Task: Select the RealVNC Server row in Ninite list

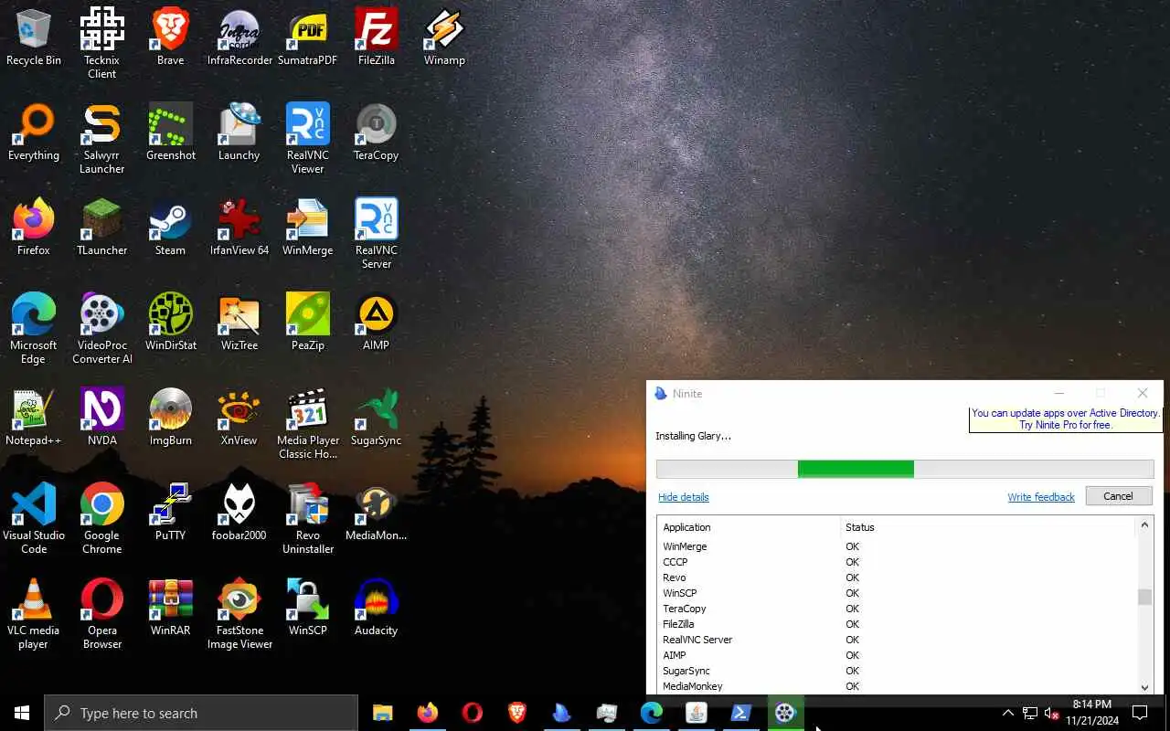Action: pos(896,640)
